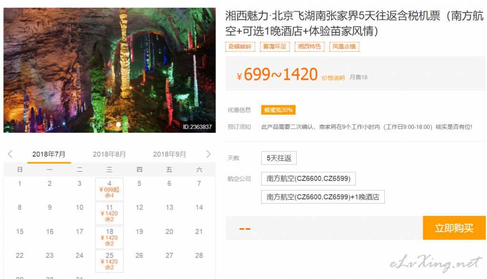Click the ID:2363837 label on photo

click(197, 127)
